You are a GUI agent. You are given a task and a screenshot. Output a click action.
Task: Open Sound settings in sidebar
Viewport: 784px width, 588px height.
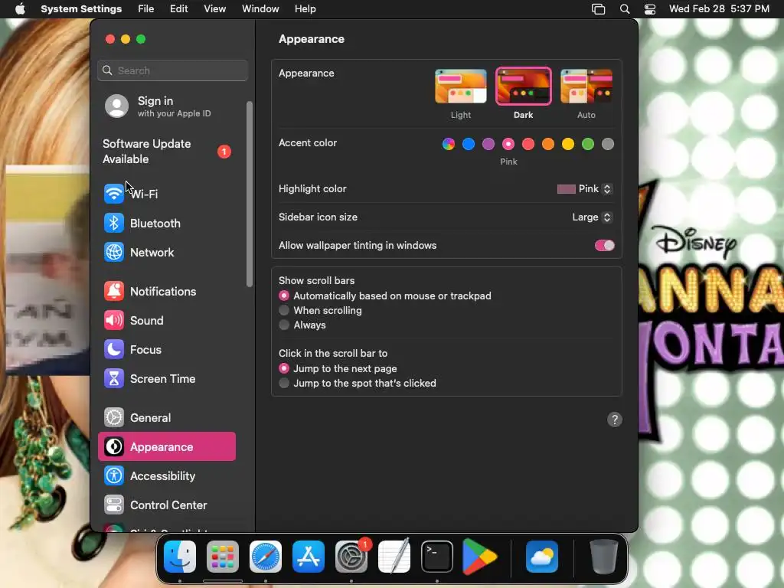[166, 320]
